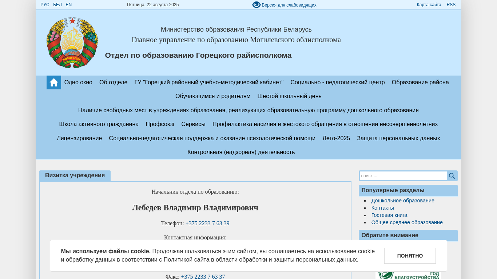The height and width of the screenshot is (279, 497).
Task: Open the Профсоюз menu
Action: [x=160, y=124]
